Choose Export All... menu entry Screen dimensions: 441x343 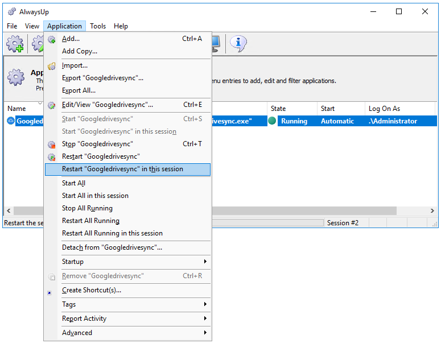[127, 90]
